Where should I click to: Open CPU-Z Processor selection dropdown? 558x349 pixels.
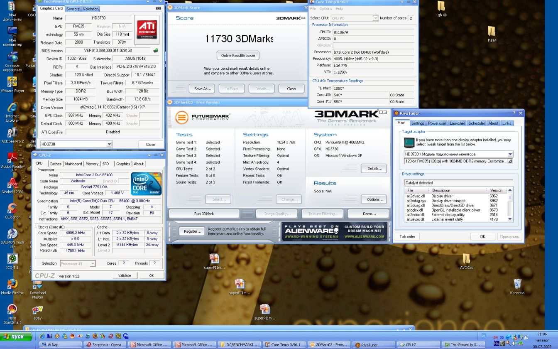[x=78, y=263]
